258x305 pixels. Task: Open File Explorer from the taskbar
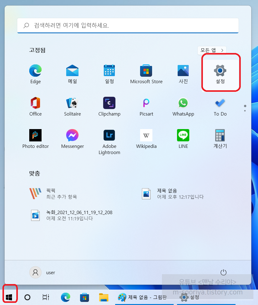point(104,297)
